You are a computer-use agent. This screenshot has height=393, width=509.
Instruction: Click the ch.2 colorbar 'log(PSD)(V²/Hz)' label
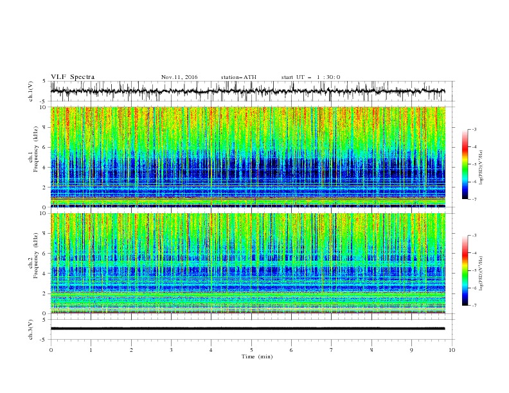click(x=481, y=274)
